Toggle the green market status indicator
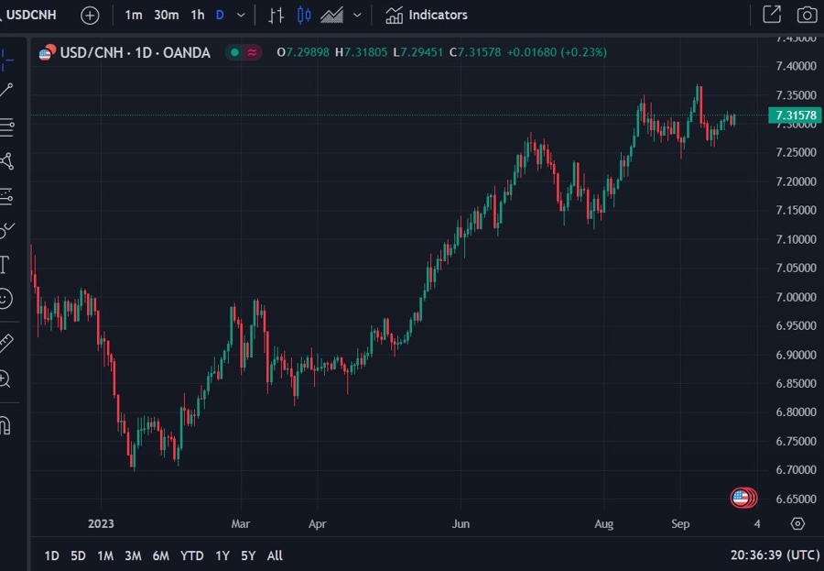Image resolution: width=824 pixels, height=571 pixels. pos(234,52)
